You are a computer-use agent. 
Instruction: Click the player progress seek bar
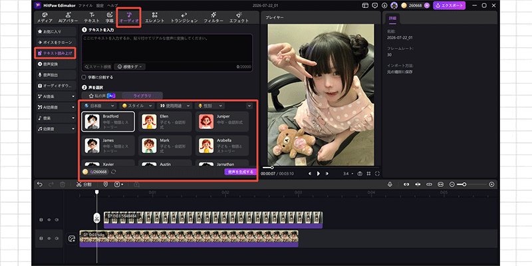[320, 168]
